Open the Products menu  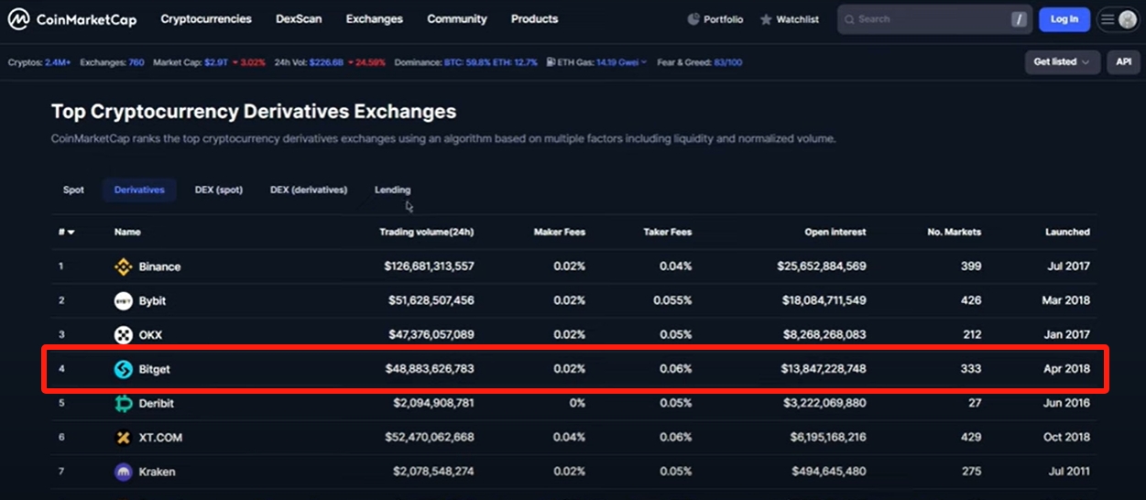[x=534, y=18]
